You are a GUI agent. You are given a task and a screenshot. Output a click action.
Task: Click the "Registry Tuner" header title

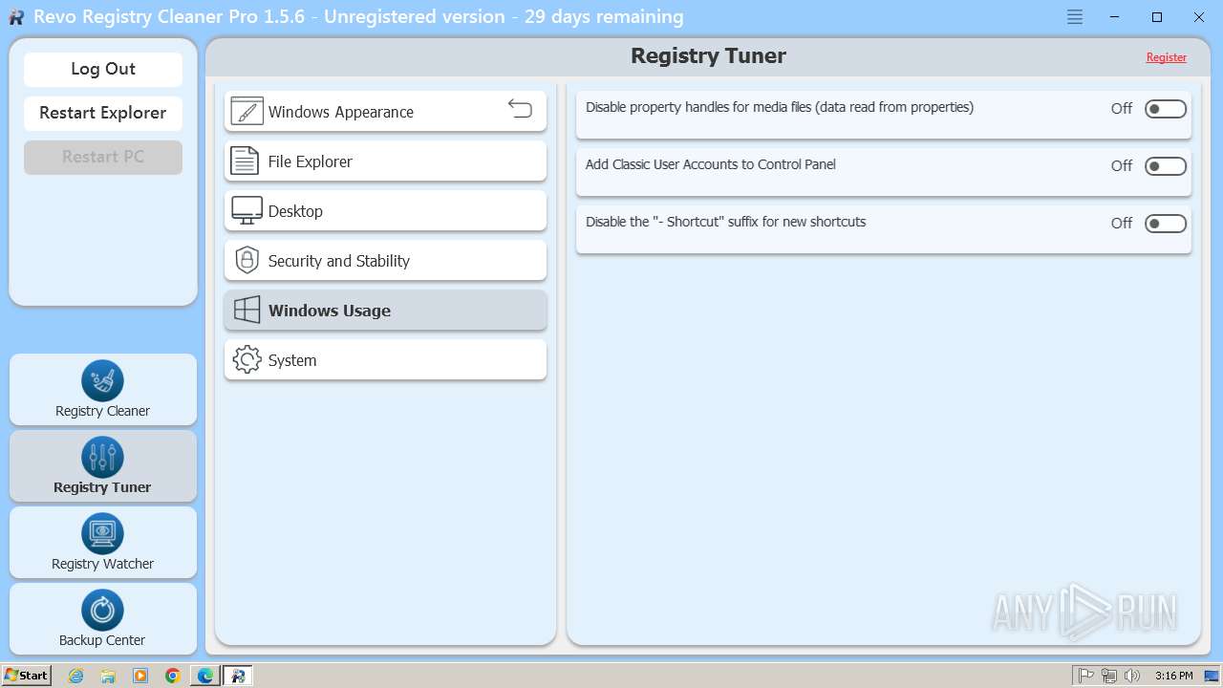(x=708, y=55)
